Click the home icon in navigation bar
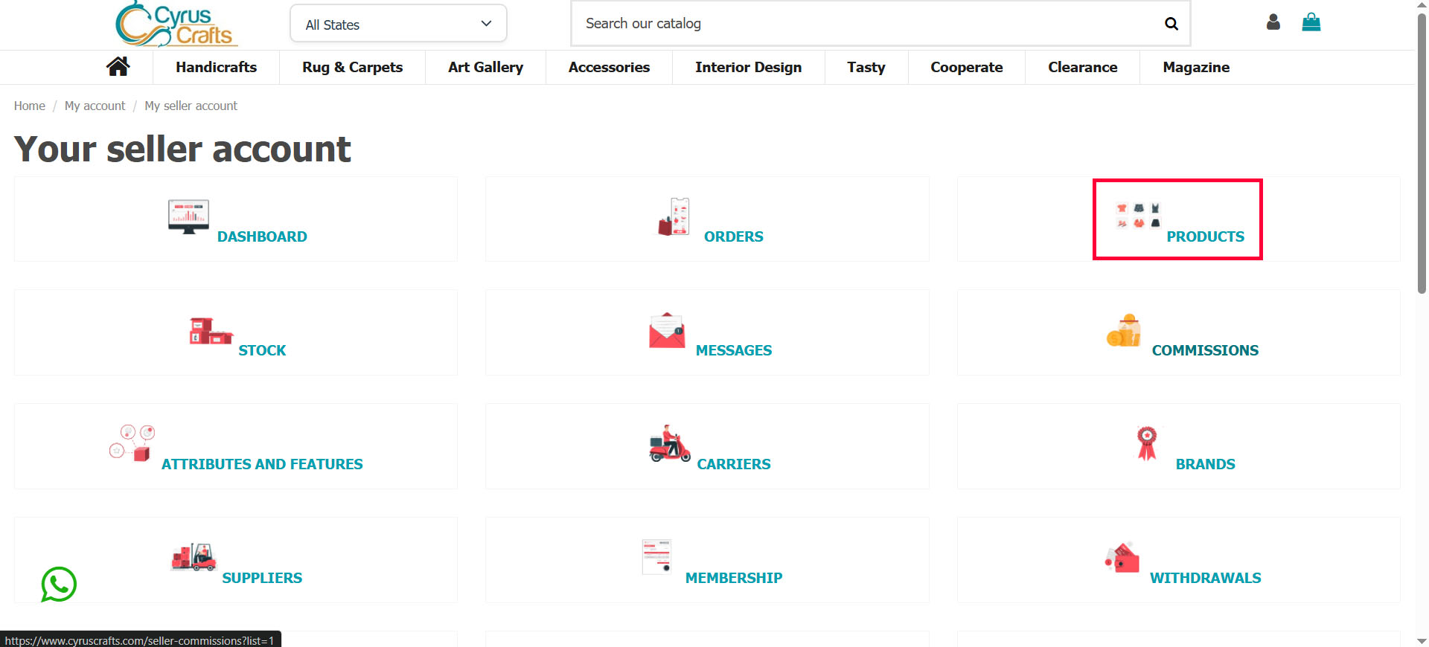This screenshot has height=647, width=1429. [118, 67]
